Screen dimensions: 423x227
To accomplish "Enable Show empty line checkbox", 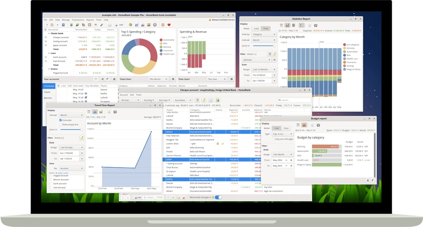I will click(x=61, y=124).
